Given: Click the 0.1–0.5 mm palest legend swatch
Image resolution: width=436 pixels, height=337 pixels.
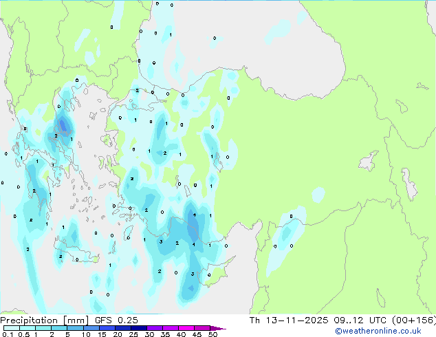Looking at the screenshot, I should (12, 328).
